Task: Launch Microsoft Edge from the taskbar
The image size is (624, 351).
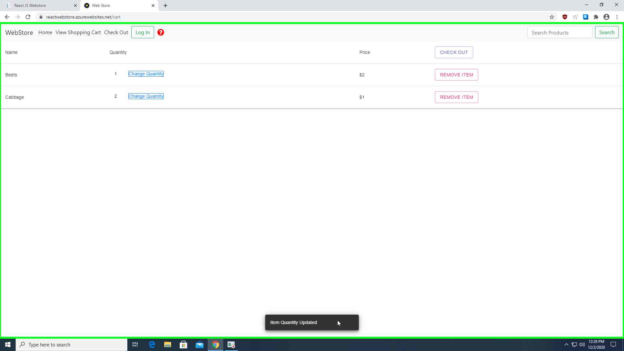Action: [x=152, y=344]
